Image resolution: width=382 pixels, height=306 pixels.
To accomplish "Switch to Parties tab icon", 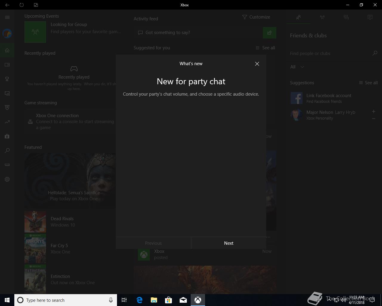I will pyautogui.click(x=322, y=17).
